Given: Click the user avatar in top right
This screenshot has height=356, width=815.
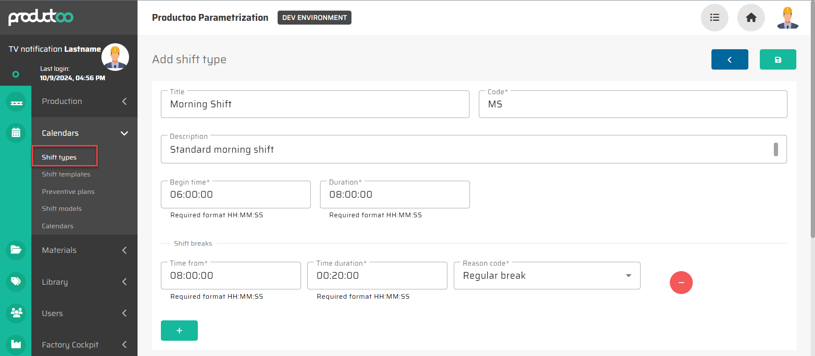Looking at the screenshot, I should tap(787, 18).
